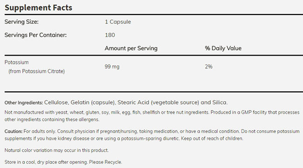Click the 2% daily value figure

click(209, 67)
